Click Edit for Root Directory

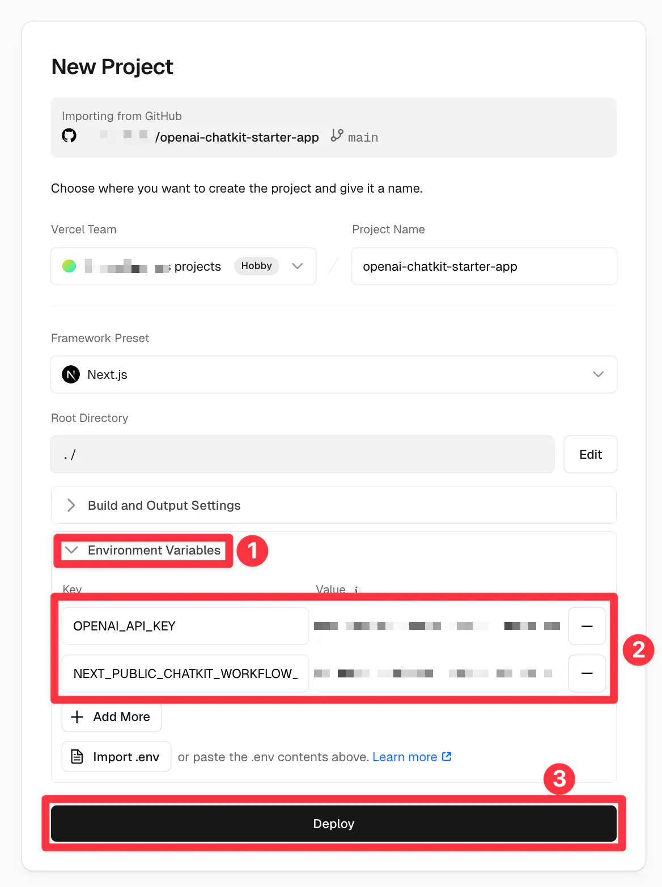(590, 454)
